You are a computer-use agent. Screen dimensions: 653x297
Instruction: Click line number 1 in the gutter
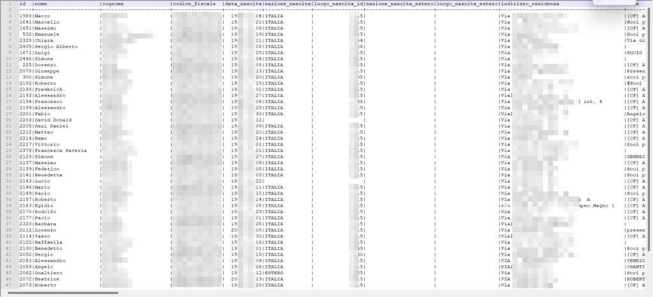10,4
